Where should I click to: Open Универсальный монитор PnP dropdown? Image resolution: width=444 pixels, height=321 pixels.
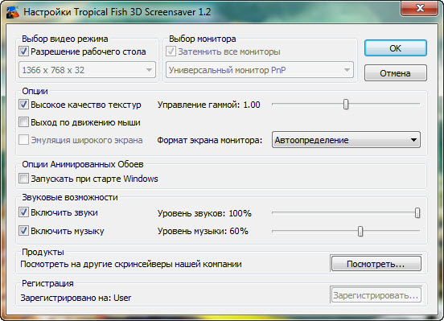260,70
